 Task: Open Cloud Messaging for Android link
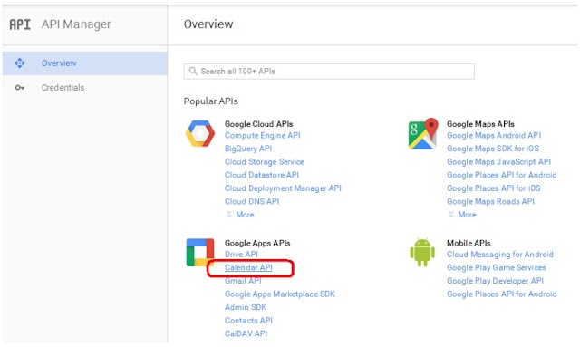(499, 255)
